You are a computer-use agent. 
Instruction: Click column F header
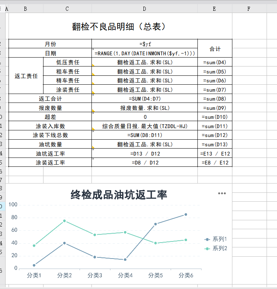click(x=249, y=9)
